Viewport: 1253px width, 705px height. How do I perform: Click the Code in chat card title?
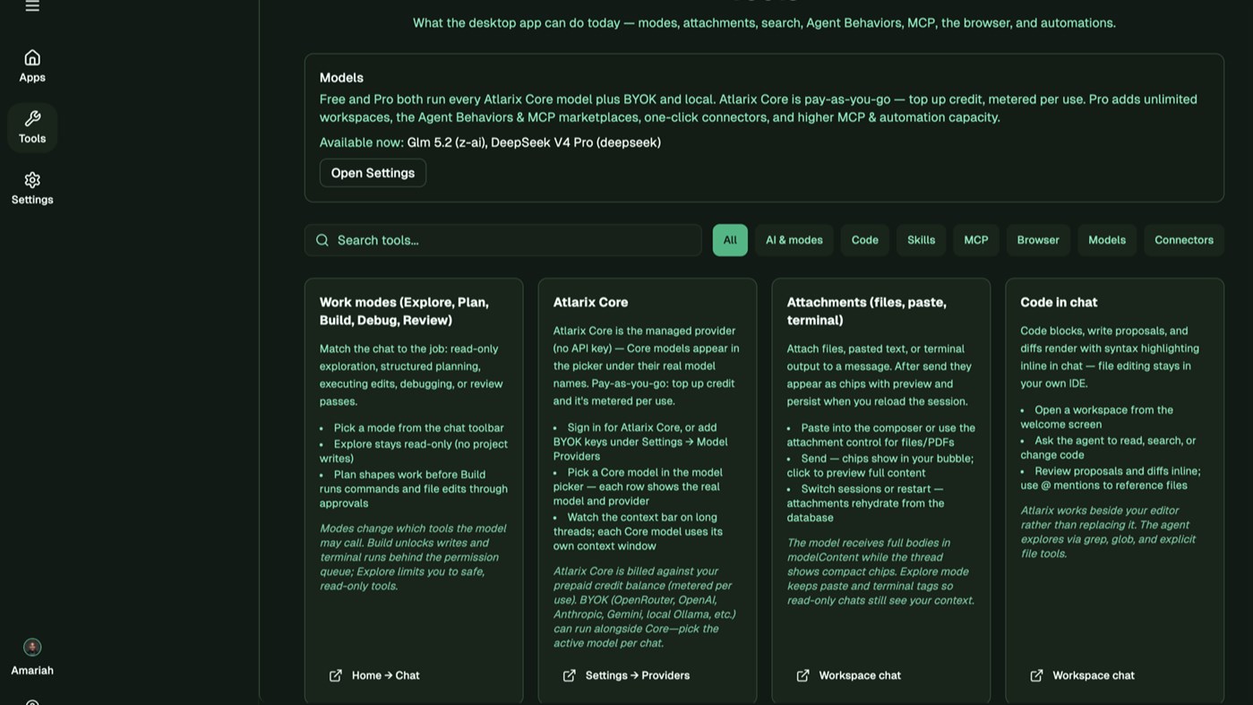[x=1059, y=303]
